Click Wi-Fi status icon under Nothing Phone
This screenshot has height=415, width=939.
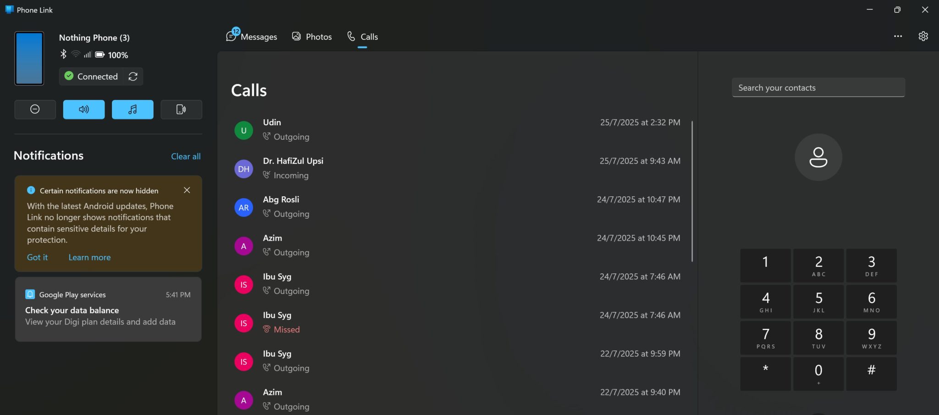tap(76, 54)
